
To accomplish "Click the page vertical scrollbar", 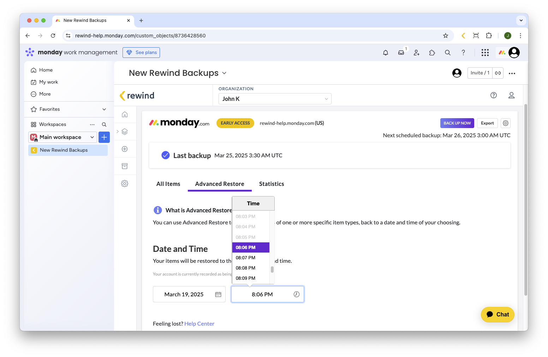I will pyautogui.click(x=526, y=200).
